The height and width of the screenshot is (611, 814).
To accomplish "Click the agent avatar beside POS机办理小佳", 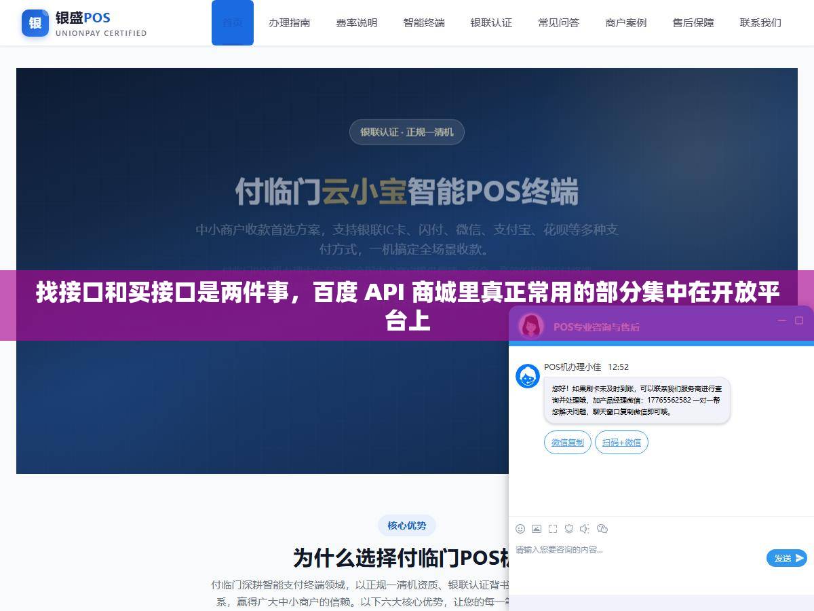I will (528, 376).
